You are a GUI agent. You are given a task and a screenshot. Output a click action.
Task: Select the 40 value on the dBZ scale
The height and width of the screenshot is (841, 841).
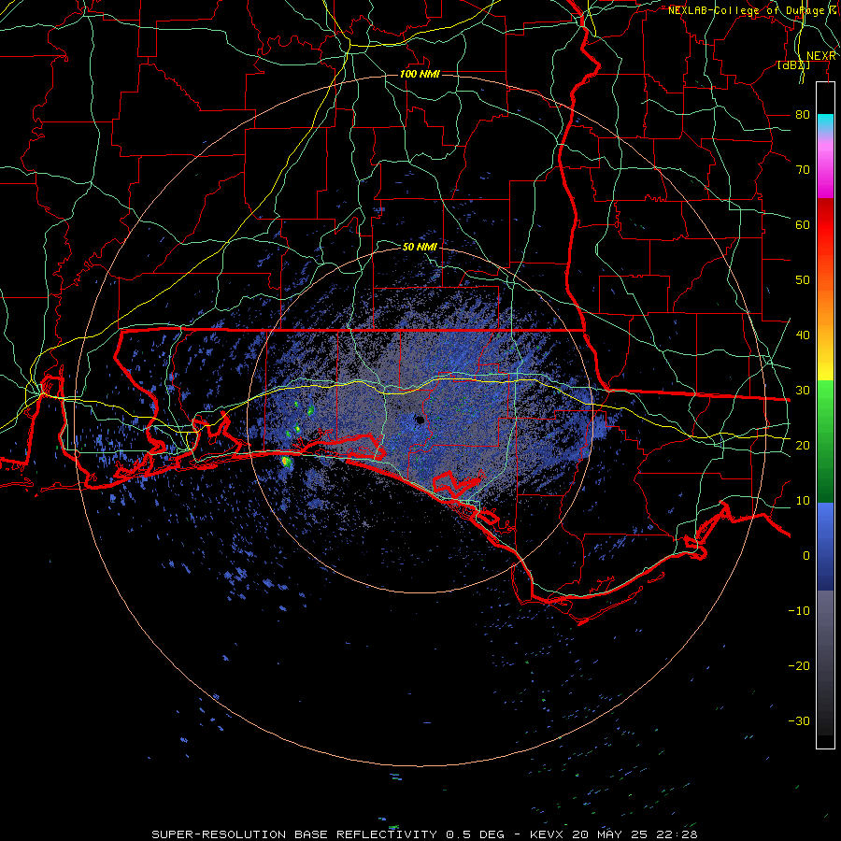(803, 335)
